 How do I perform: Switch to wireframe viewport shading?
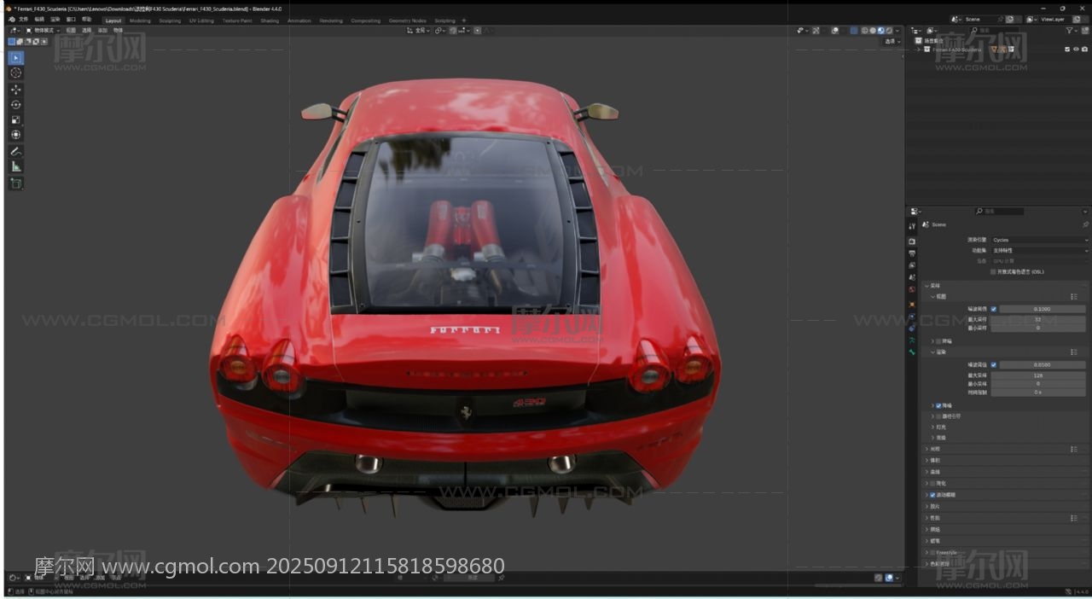point(864,31)
